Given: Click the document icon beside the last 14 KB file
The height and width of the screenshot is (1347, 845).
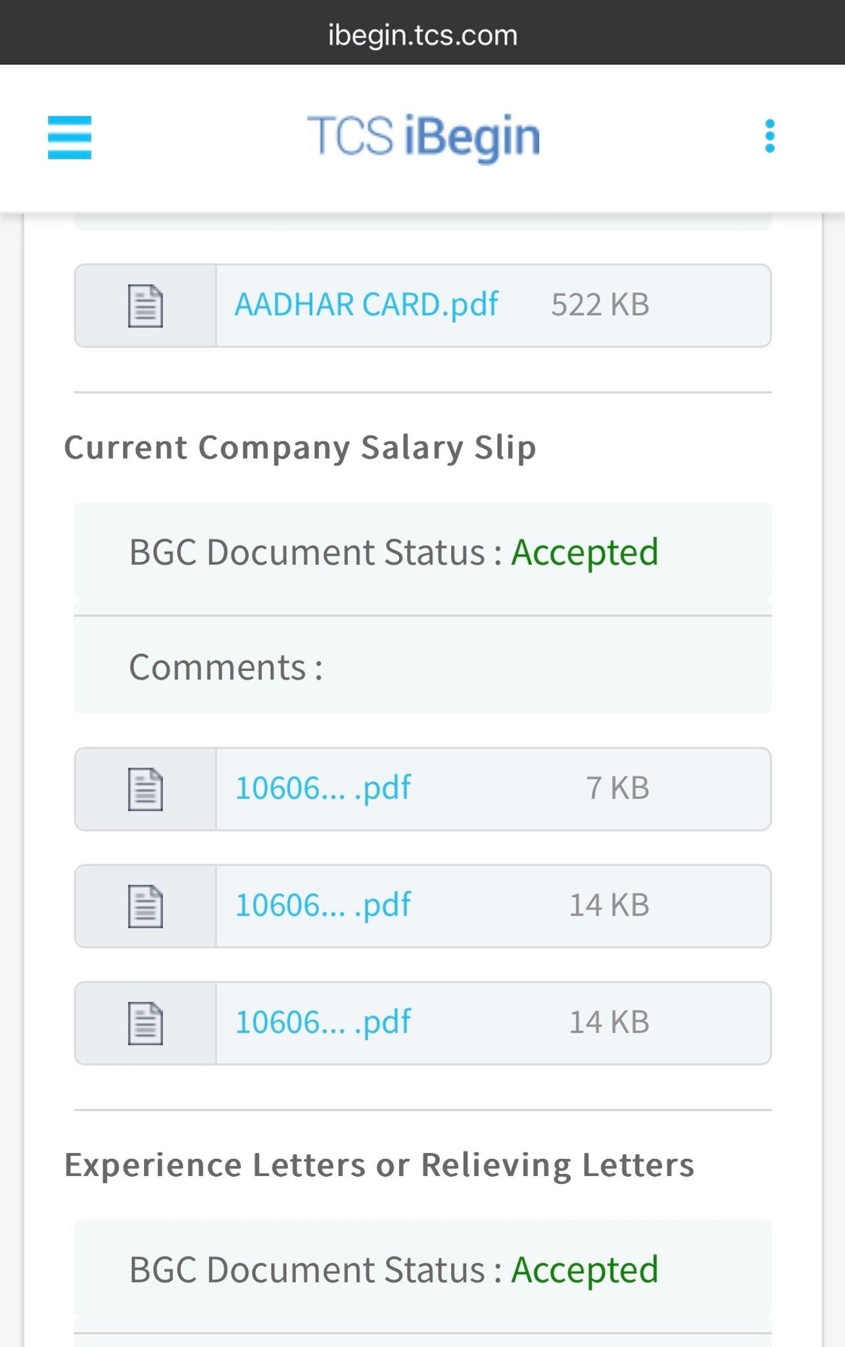Looking at the screenshot, I should (146, 1021).
